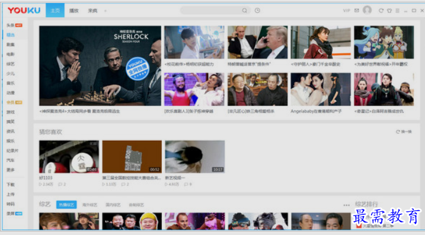The image size is (425, 235).
Task: Open the Angelababy news thumbnail
Action: tap(321, 89)
